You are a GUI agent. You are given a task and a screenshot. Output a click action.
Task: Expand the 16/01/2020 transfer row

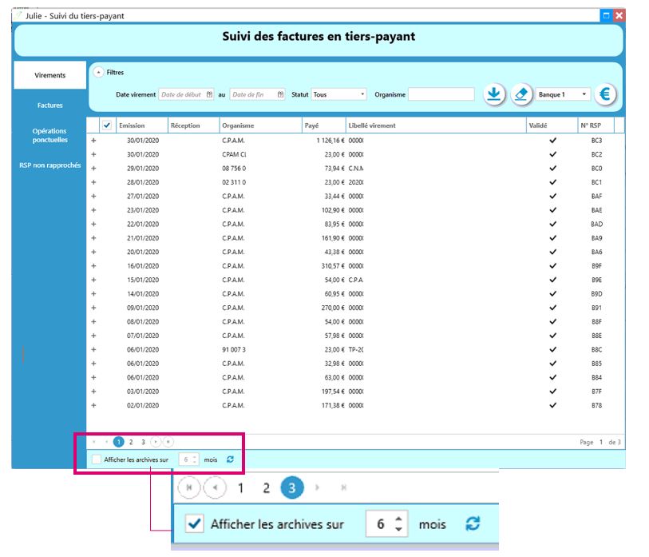tap(93, 265)
